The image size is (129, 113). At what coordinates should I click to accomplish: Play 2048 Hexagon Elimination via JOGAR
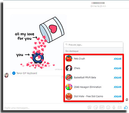pyautogui.click(x=118, y=87)
